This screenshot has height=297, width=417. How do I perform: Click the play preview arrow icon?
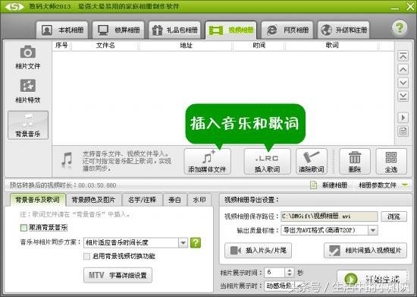click(x=403, y=118)
